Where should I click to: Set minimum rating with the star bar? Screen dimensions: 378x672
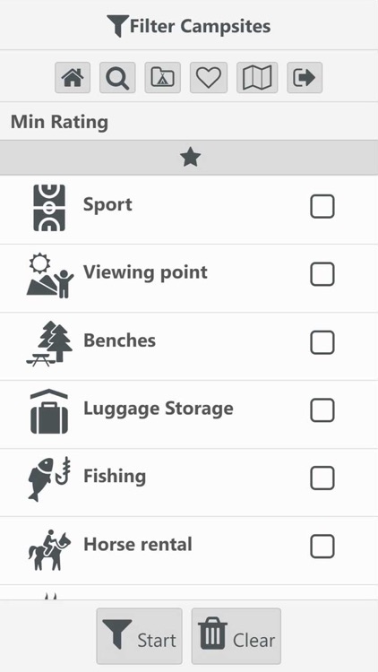coord(189,158)
